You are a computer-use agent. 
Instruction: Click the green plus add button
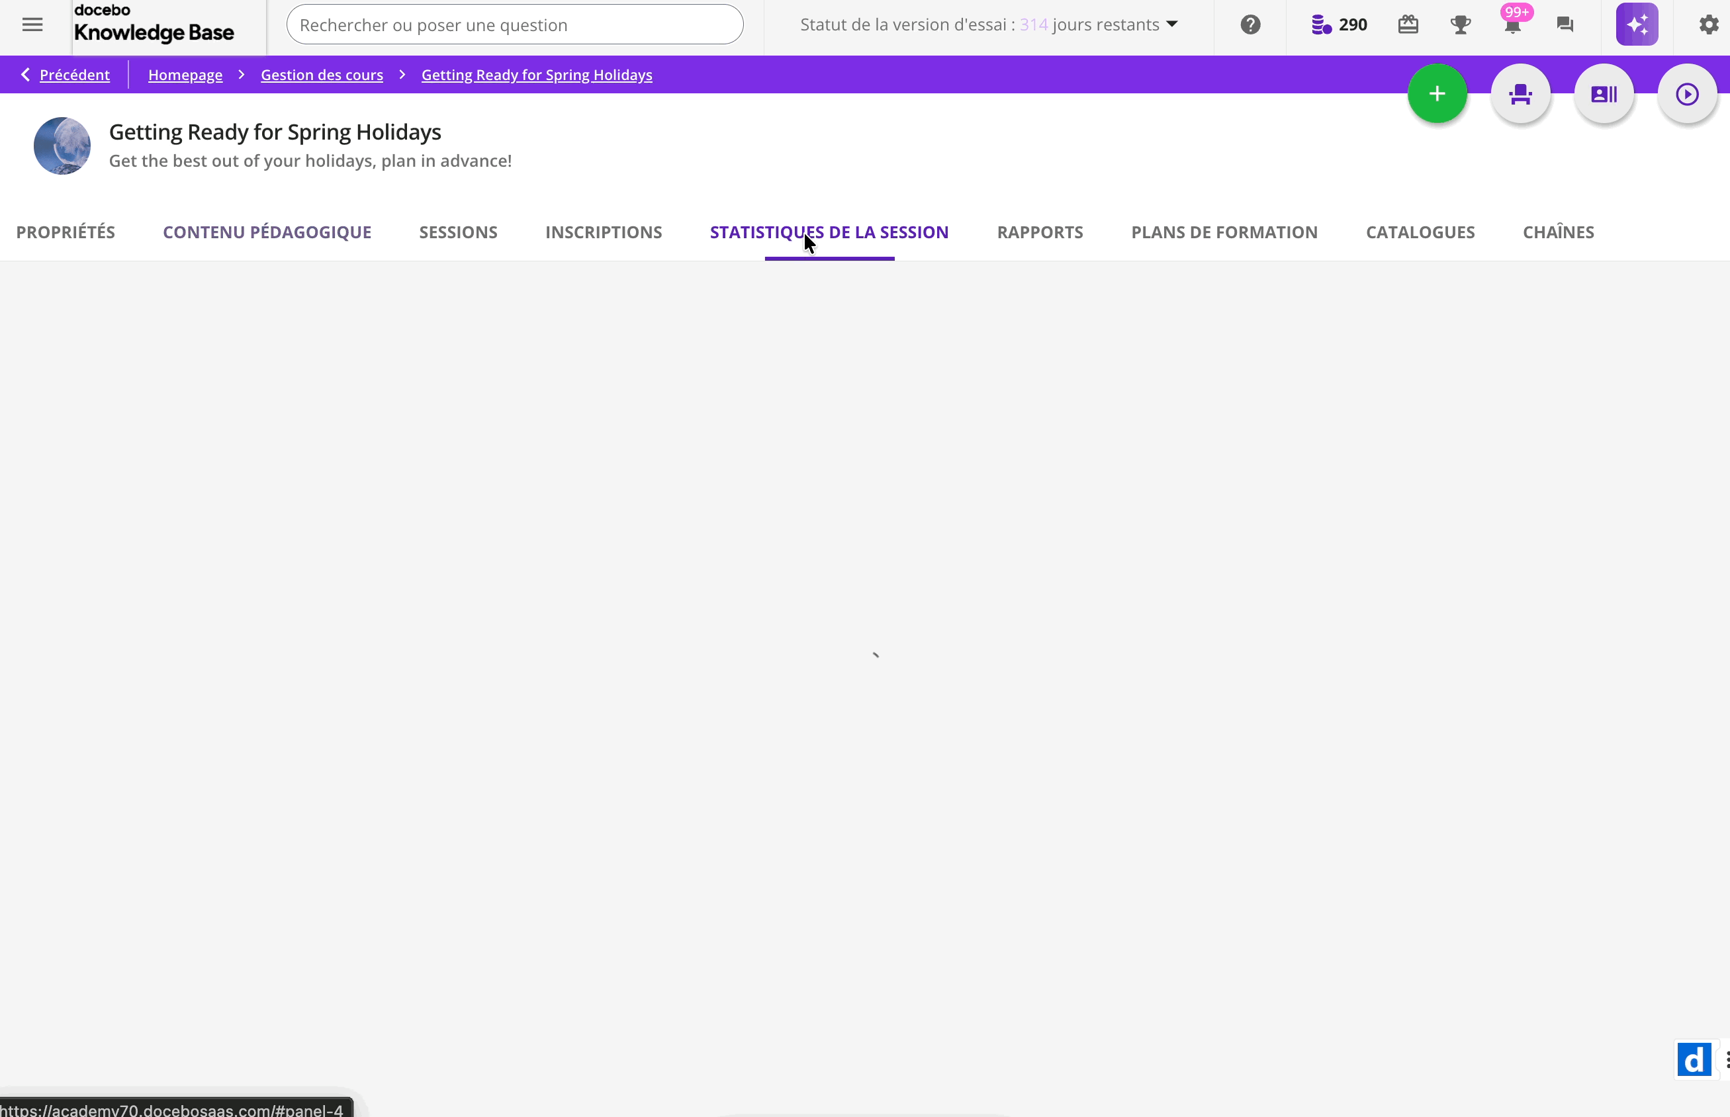(x=1437, y=94)
